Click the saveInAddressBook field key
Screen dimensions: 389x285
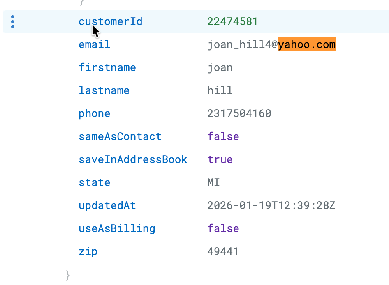tap(133, 159)
